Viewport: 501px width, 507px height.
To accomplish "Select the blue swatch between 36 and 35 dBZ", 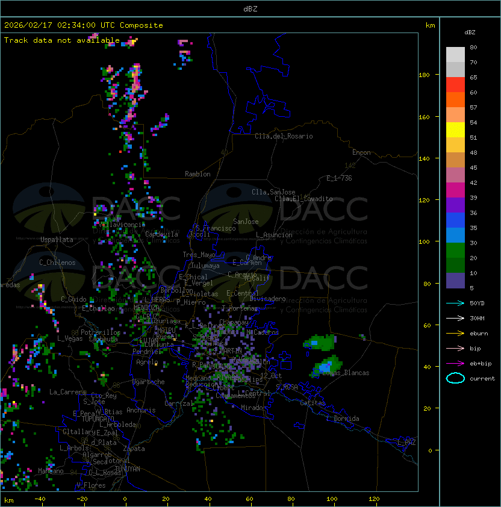I will [455, 220].
